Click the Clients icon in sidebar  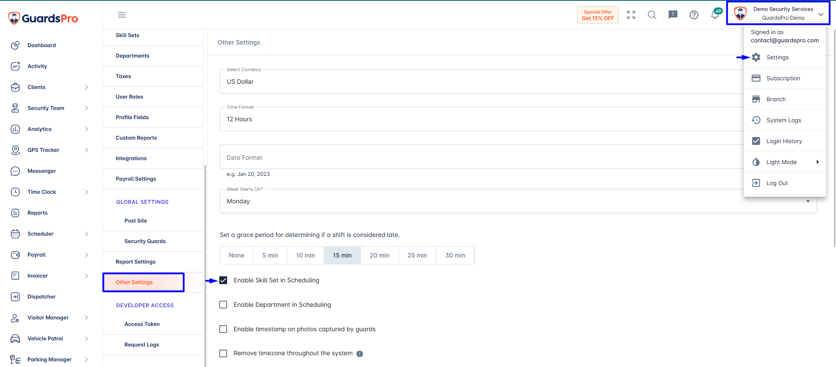15,87
